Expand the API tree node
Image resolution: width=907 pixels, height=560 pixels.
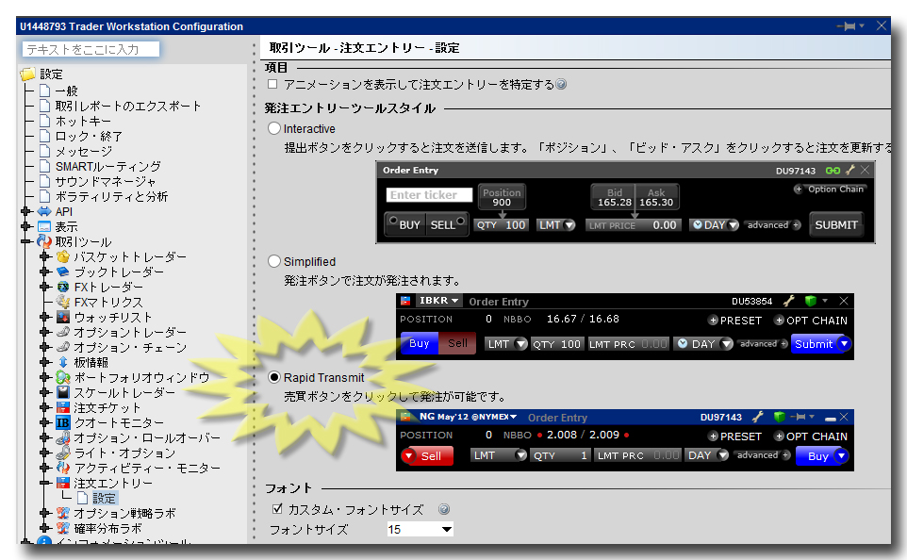[26, 211]
